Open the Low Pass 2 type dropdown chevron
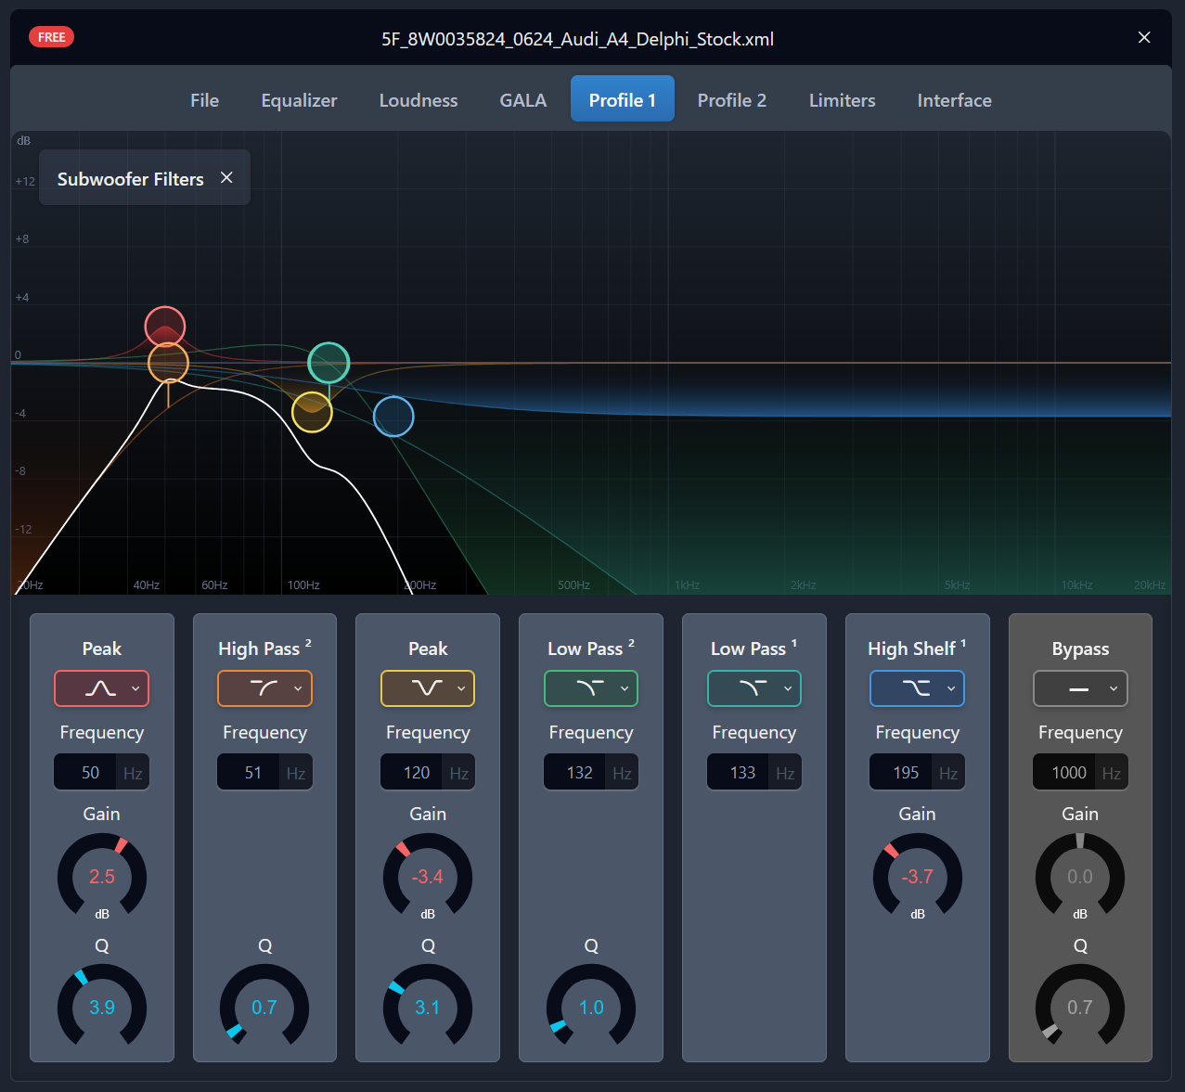 click(624, 688)
